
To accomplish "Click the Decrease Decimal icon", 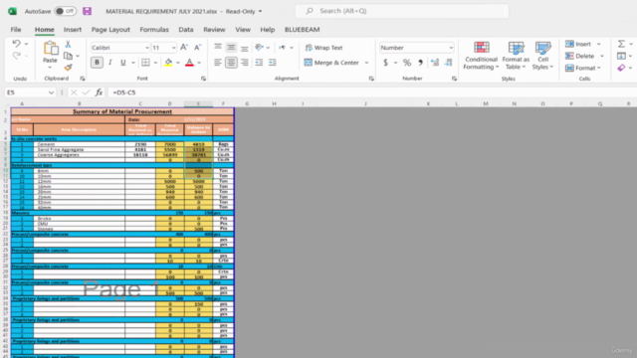I will point(449,63).
